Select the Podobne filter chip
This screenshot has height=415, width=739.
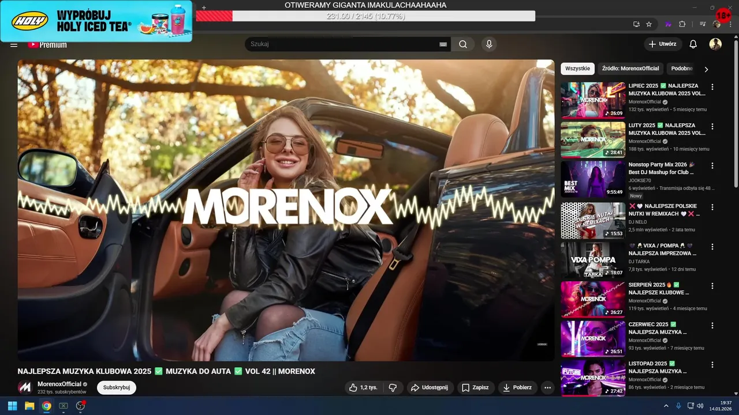tap(681, 69)
